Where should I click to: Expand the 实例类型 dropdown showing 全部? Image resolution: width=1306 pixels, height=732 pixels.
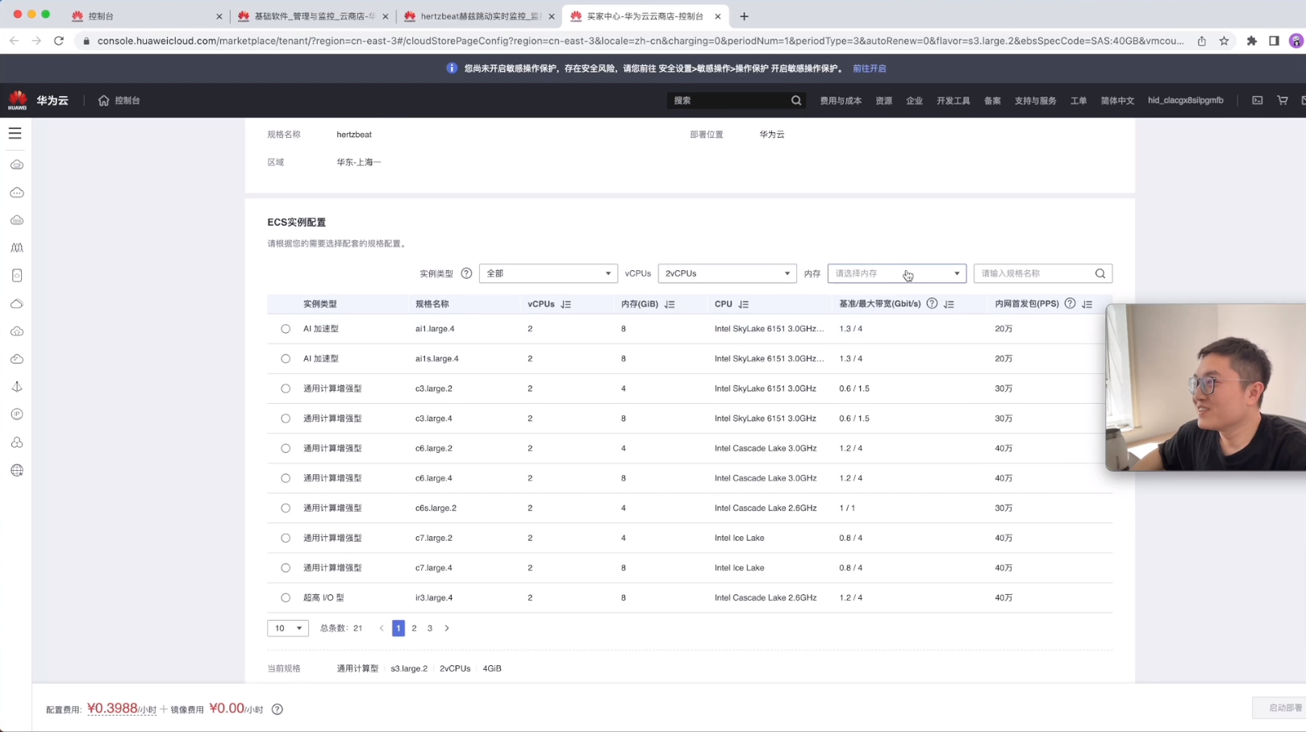point(548,273)
